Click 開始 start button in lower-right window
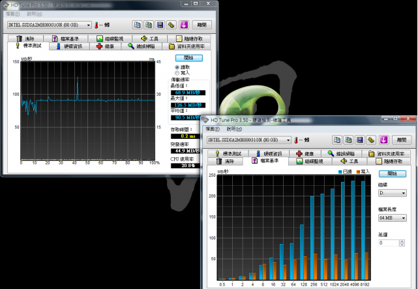This screenshot has height=289, width=418. (393, 174)
